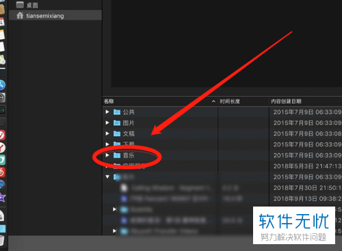342x251 pixels.
Task: Click date 2018年5月3日 21:47:13
Action: coord(307,166)
